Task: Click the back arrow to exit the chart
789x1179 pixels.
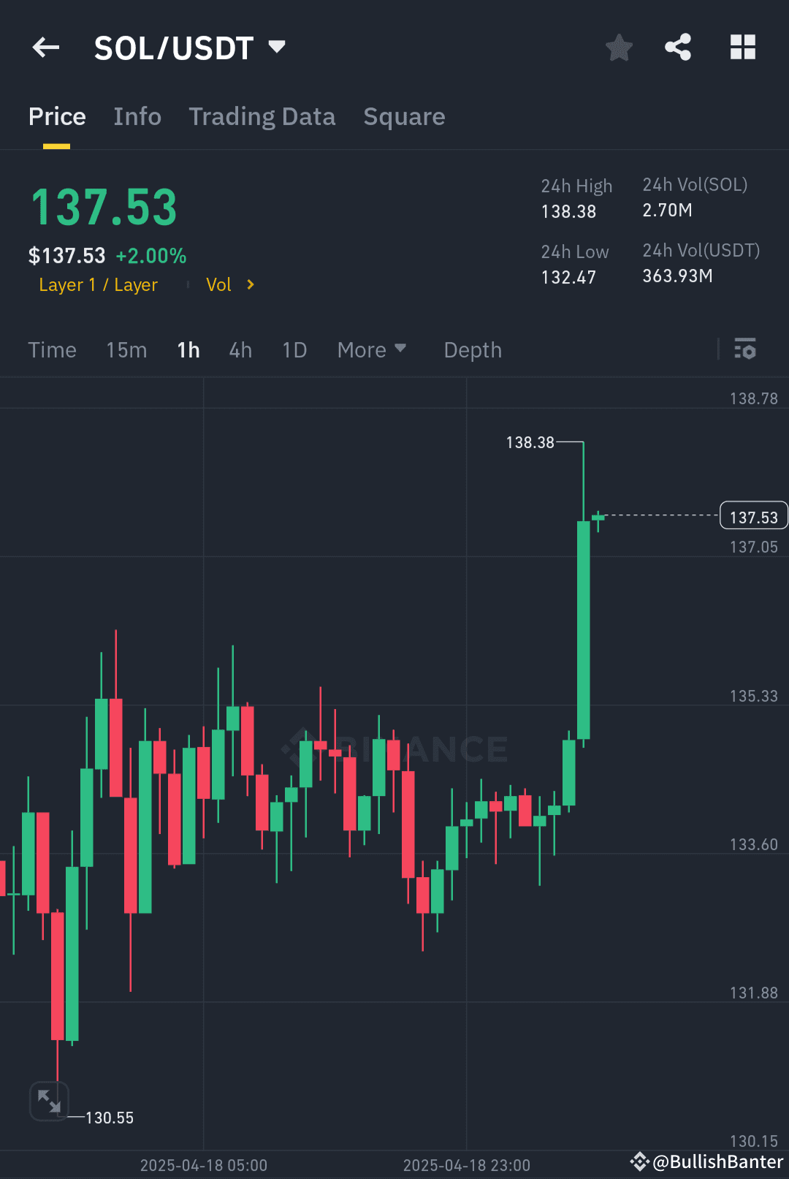Action: [x=45, y=47]
